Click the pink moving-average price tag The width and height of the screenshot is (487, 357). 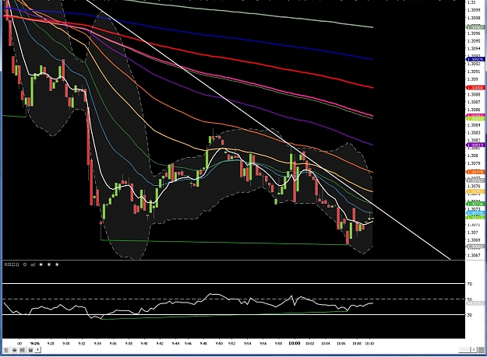click(475, 116)
